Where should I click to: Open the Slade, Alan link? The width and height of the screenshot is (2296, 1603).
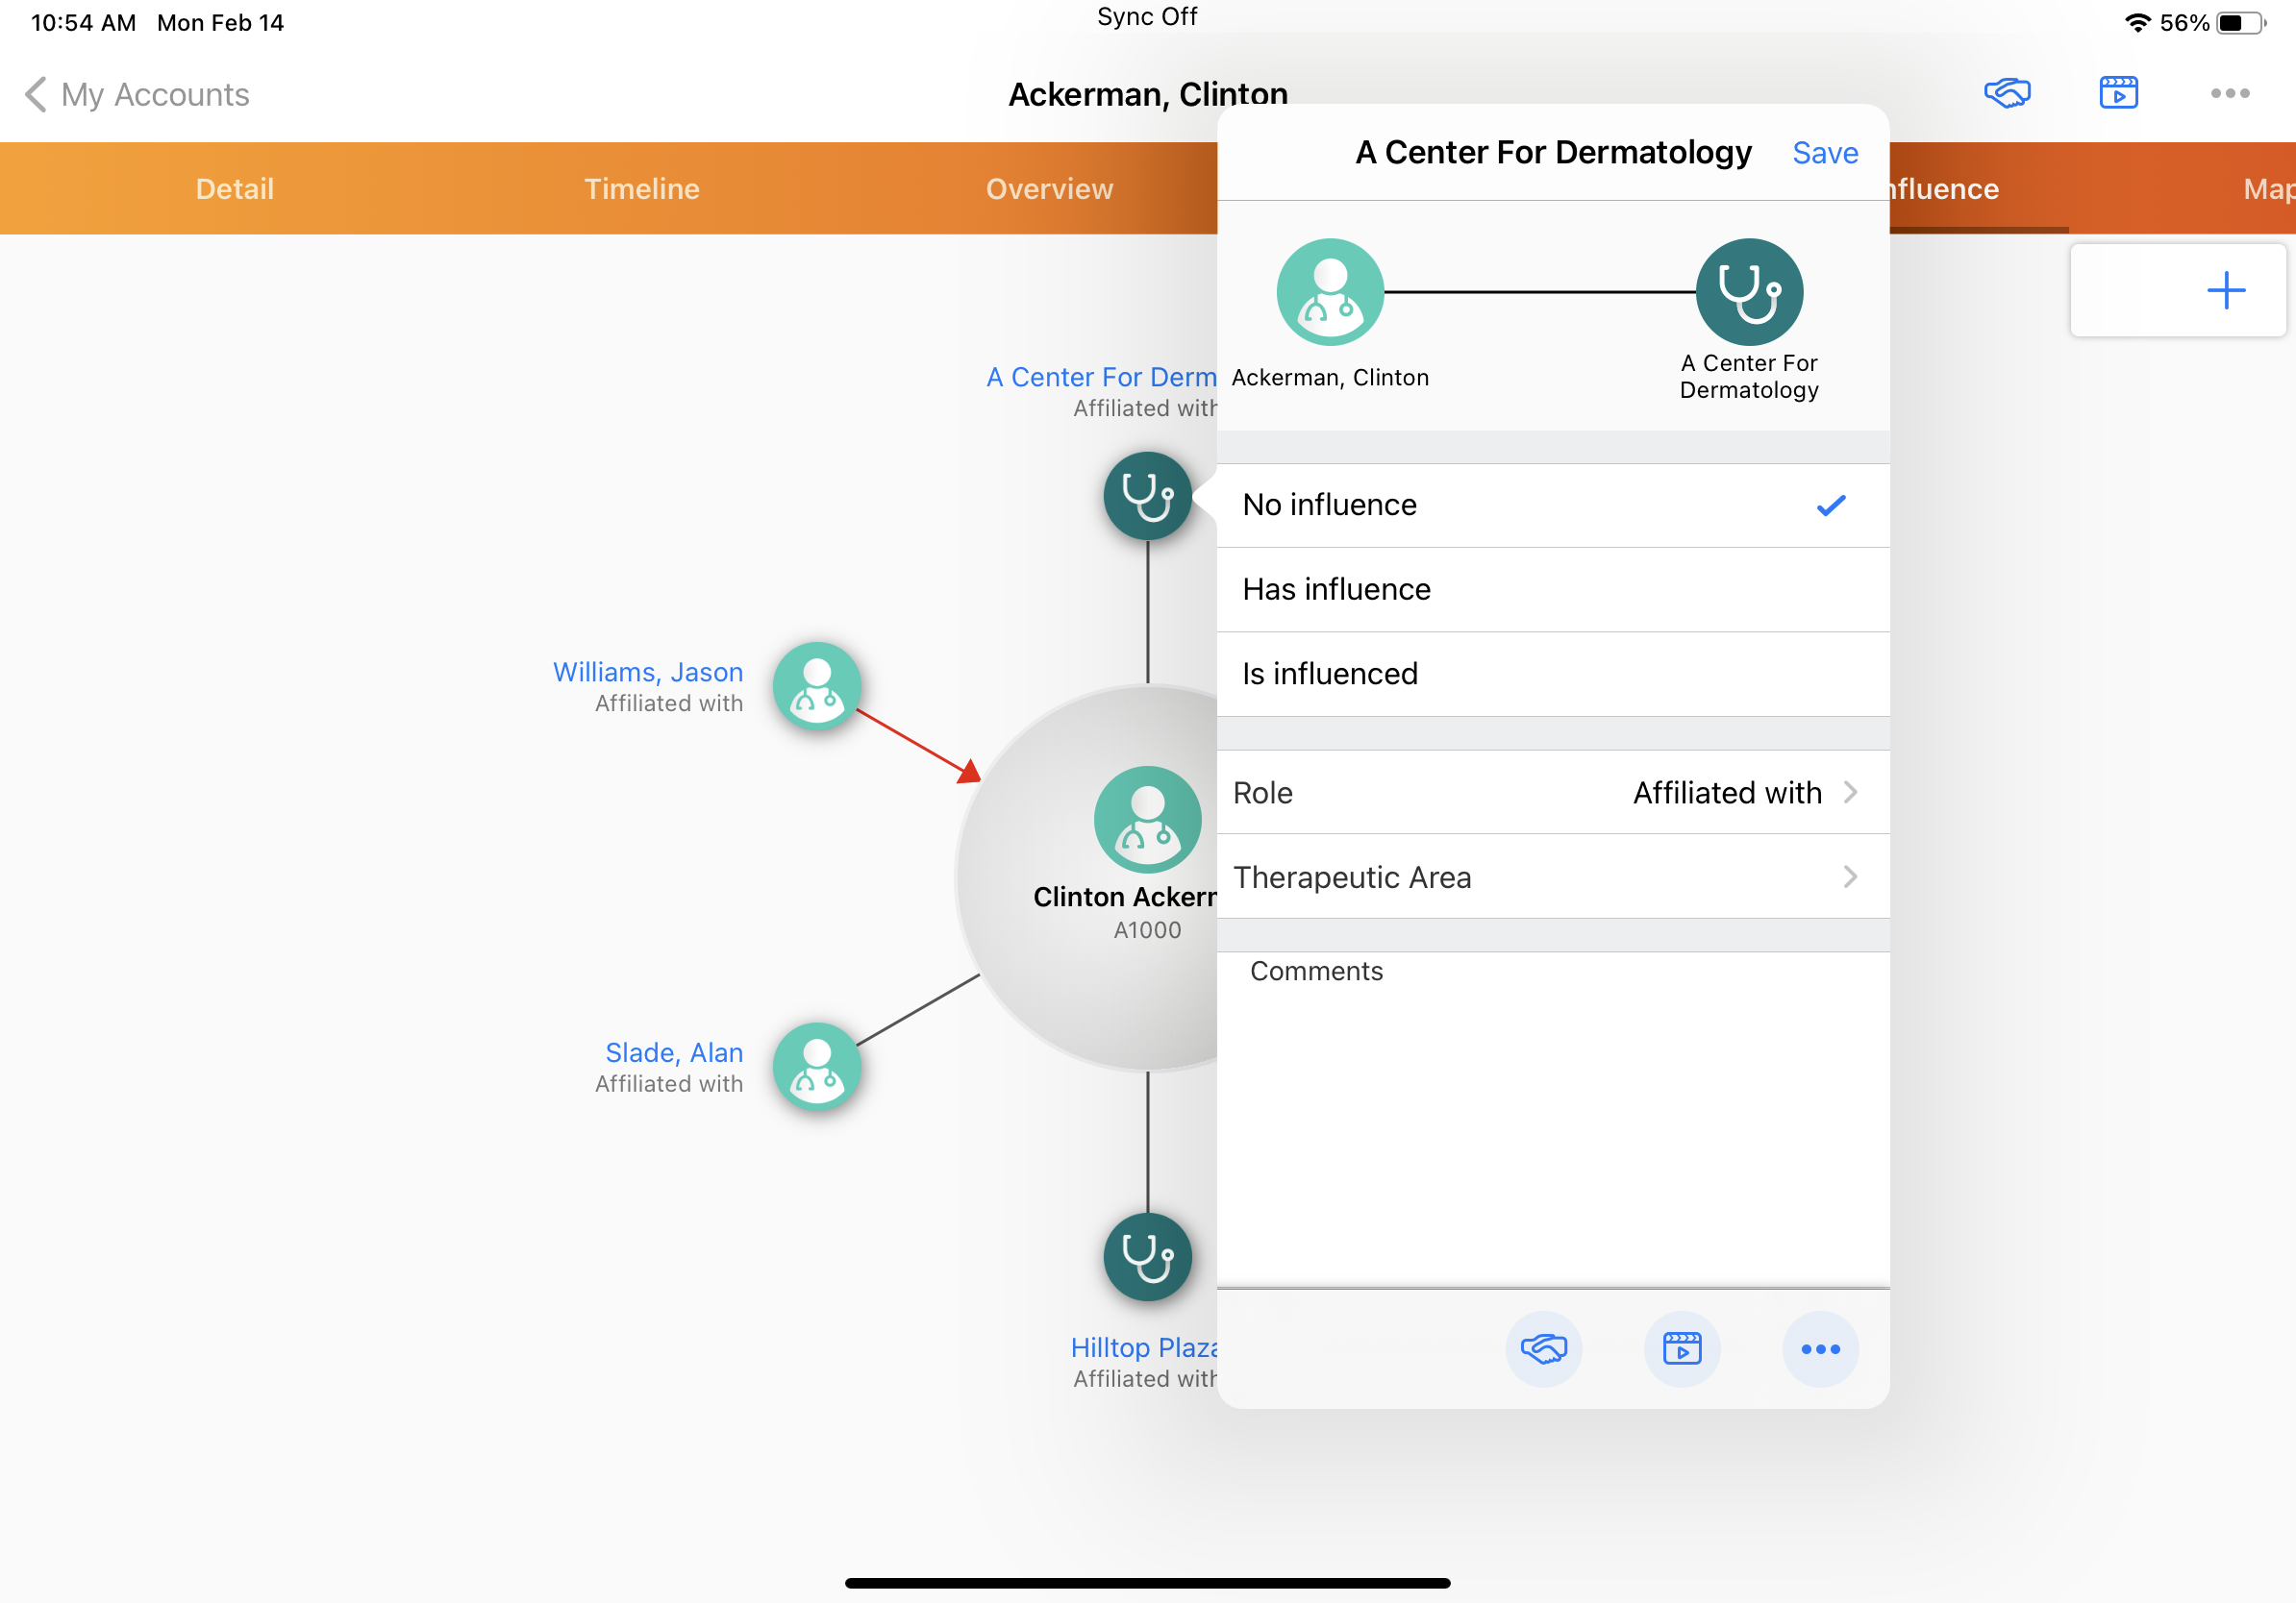pyautogui.click(x=673, y=1052)
